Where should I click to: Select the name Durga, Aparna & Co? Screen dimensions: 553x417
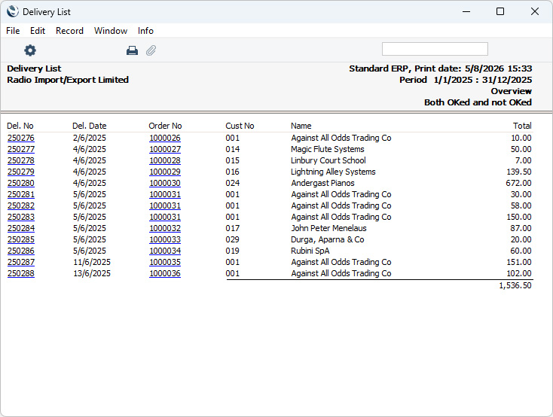pos(327,239)
